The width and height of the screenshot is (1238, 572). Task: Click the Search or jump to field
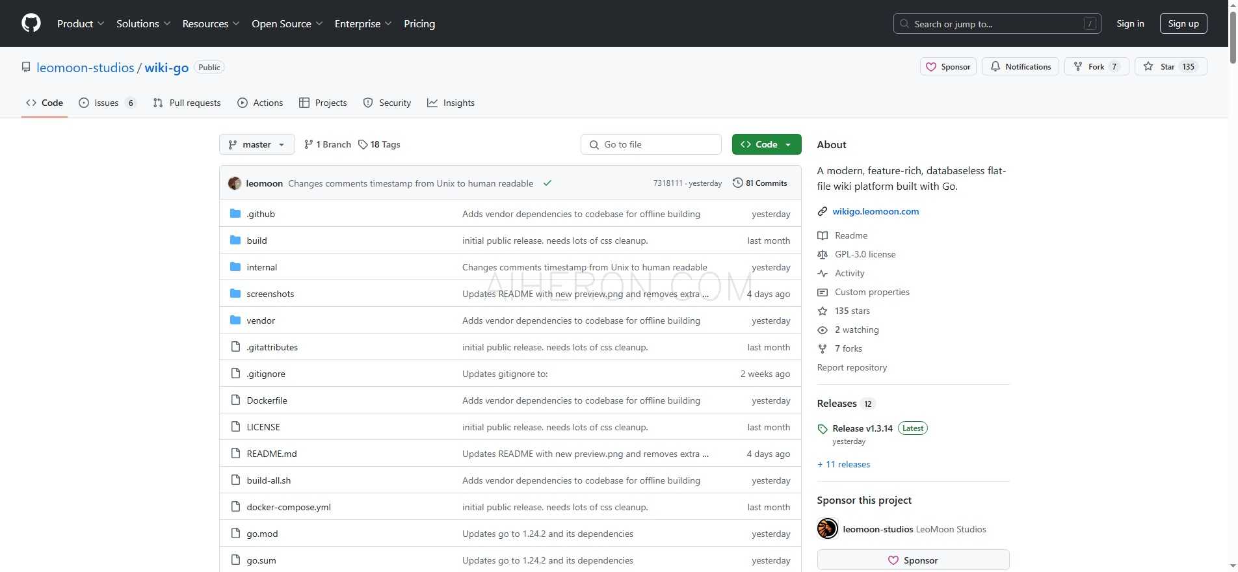pos(997,23)
